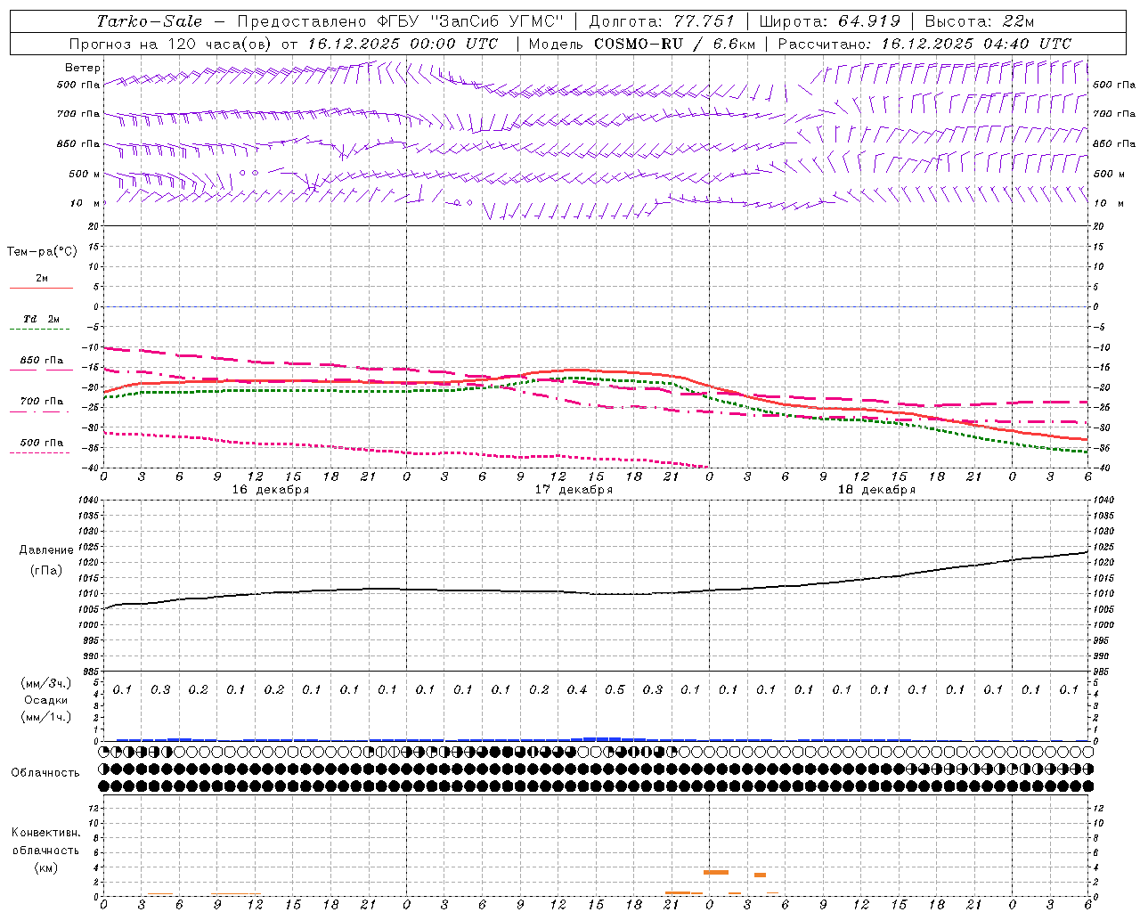Click the Облачность cloud cover label
The width and height of the screenshot is (1140, 912).
45,773
